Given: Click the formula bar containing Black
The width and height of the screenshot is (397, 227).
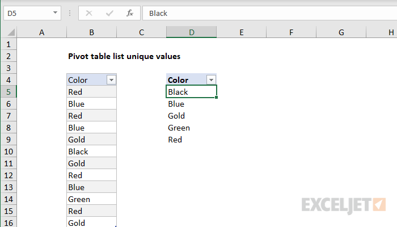Looking at the screenshot, I should (269, 13).
